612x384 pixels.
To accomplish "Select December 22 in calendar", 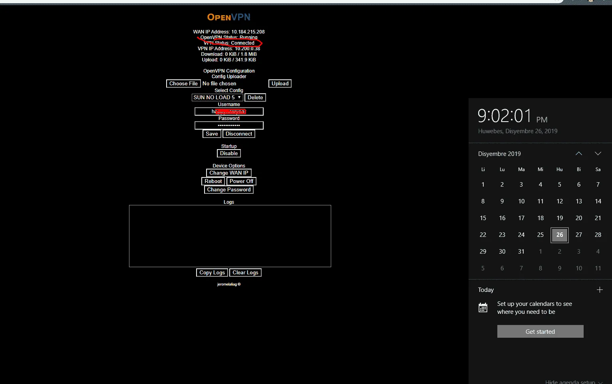I will (483, 235).
